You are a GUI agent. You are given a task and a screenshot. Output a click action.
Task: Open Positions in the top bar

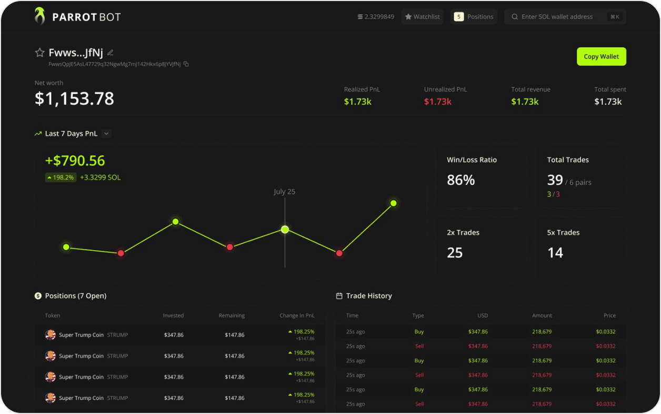pyautogui.click(x=474, y=17)
